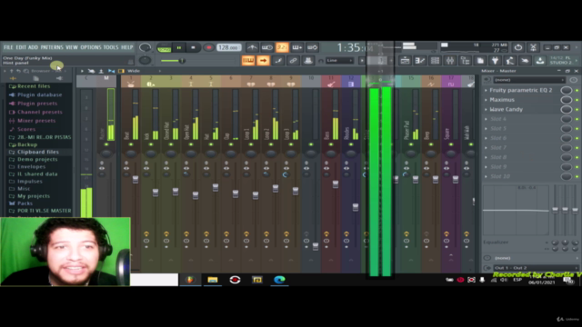
Task: Click the 128.000 tempo field
Action: pos(228,47)
